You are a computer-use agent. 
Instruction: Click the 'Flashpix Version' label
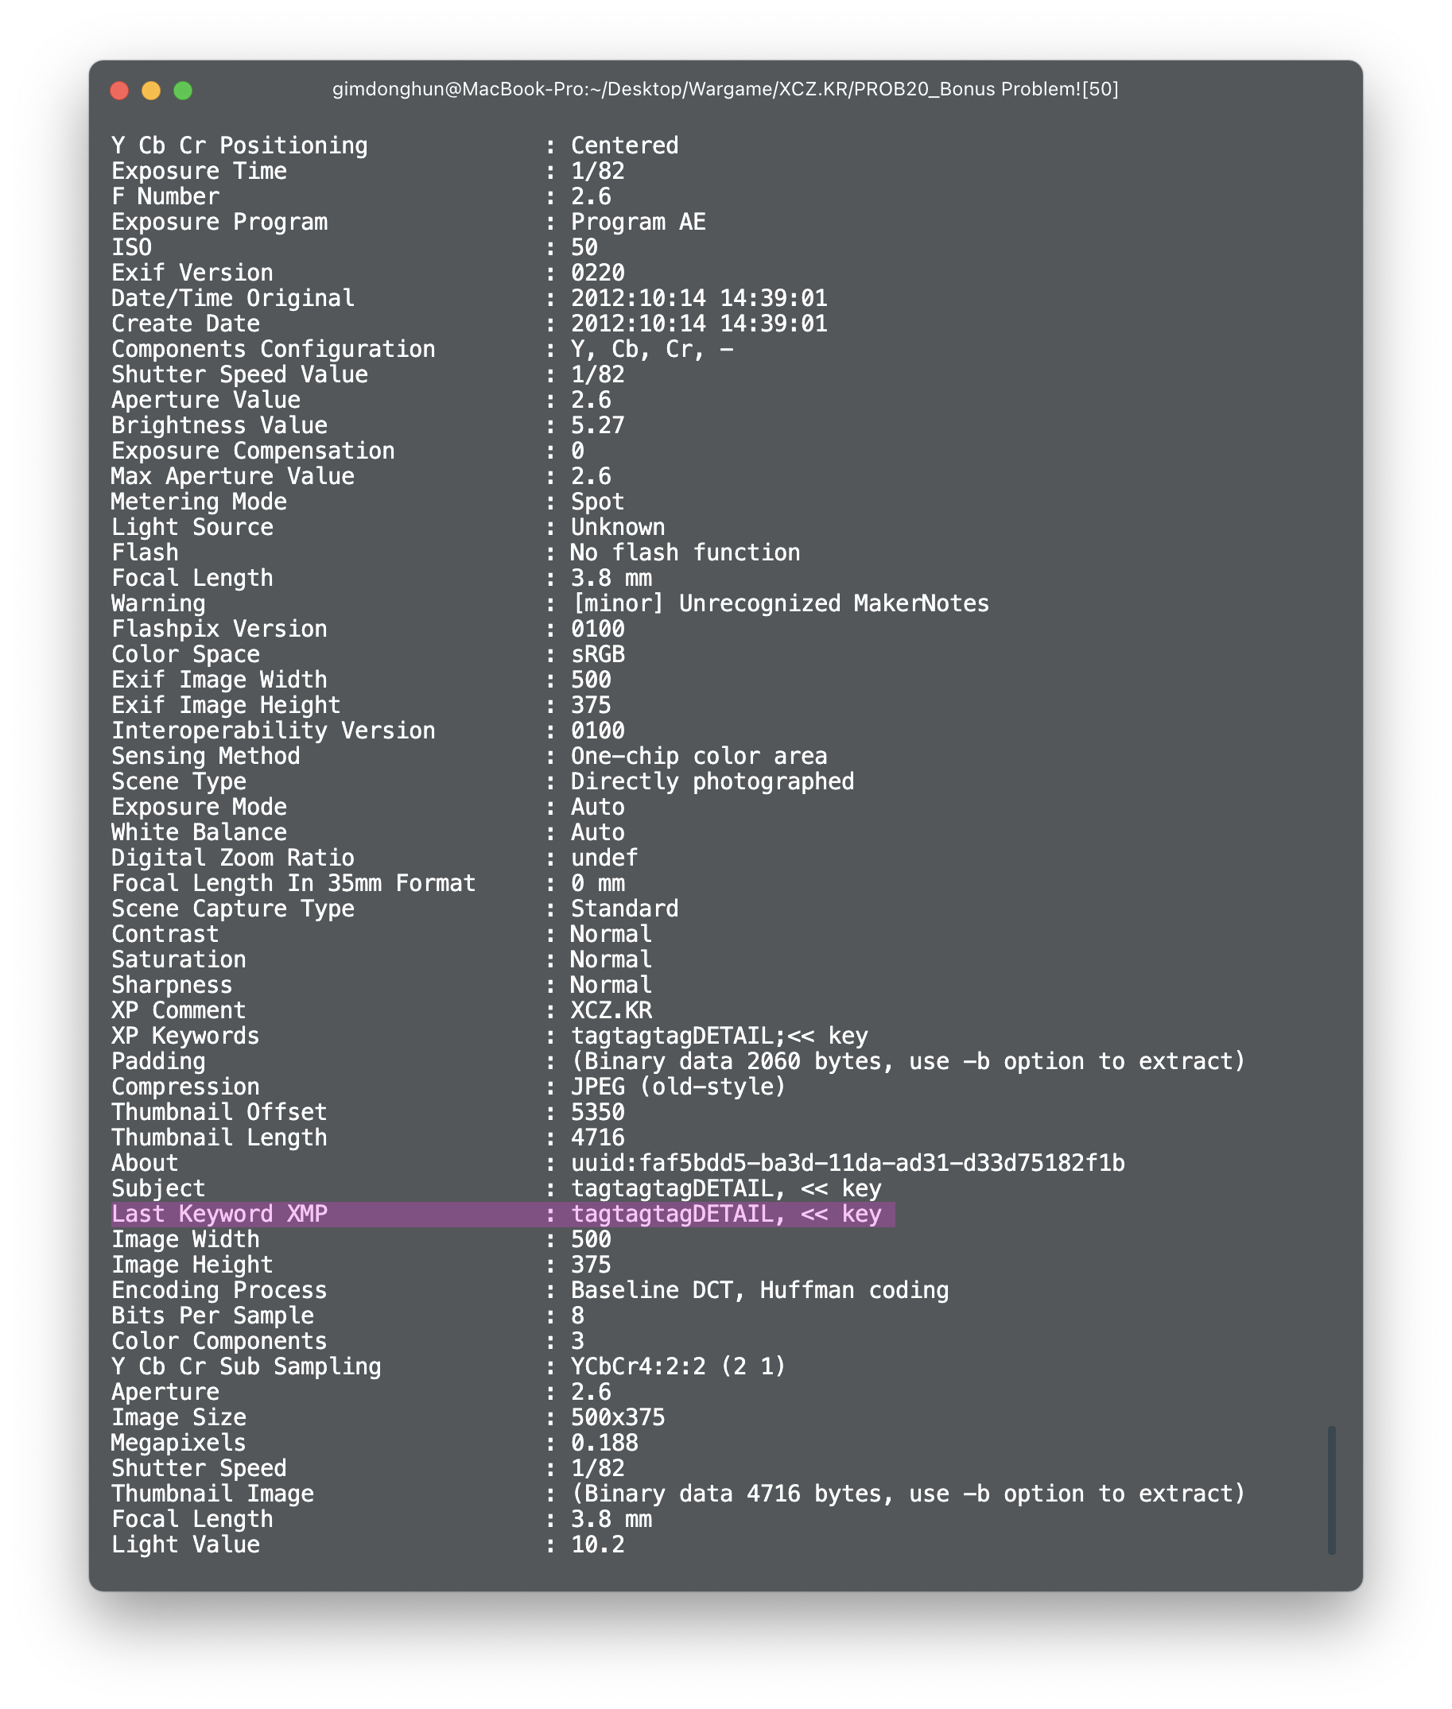tap(219, 630)
